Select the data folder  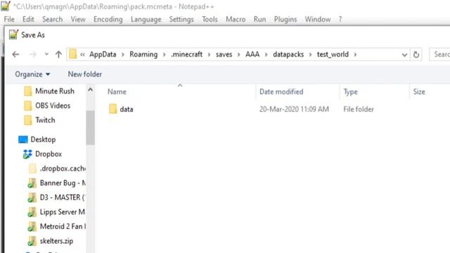[127, 110]
